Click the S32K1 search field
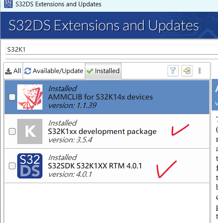The width and height of the screenshot is (218, 223). click(x=112, y=50)
